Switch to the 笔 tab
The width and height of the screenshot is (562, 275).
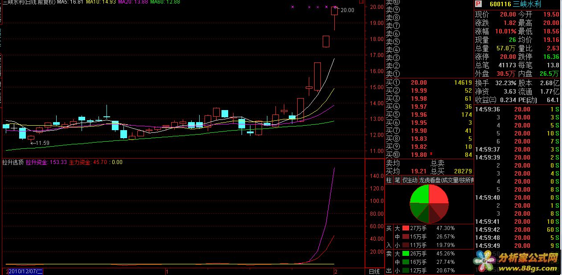397,181
